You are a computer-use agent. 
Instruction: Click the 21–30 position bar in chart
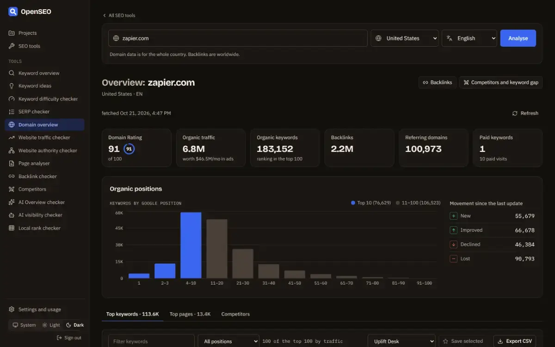[243, 264]
